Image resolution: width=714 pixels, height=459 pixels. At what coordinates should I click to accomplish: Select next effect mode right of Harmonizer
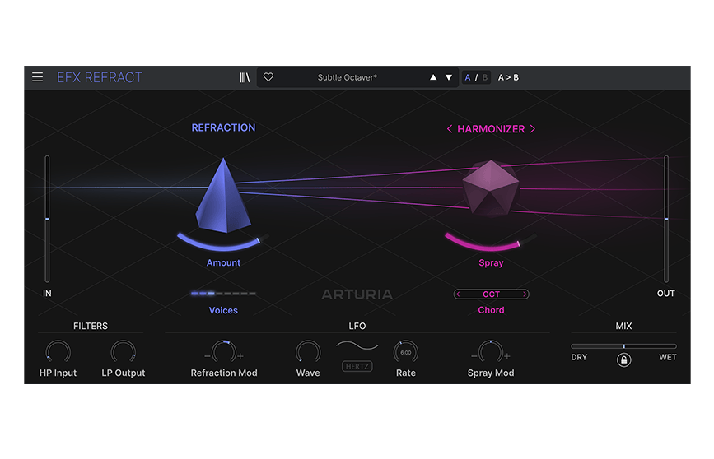(x=533, y=129)
